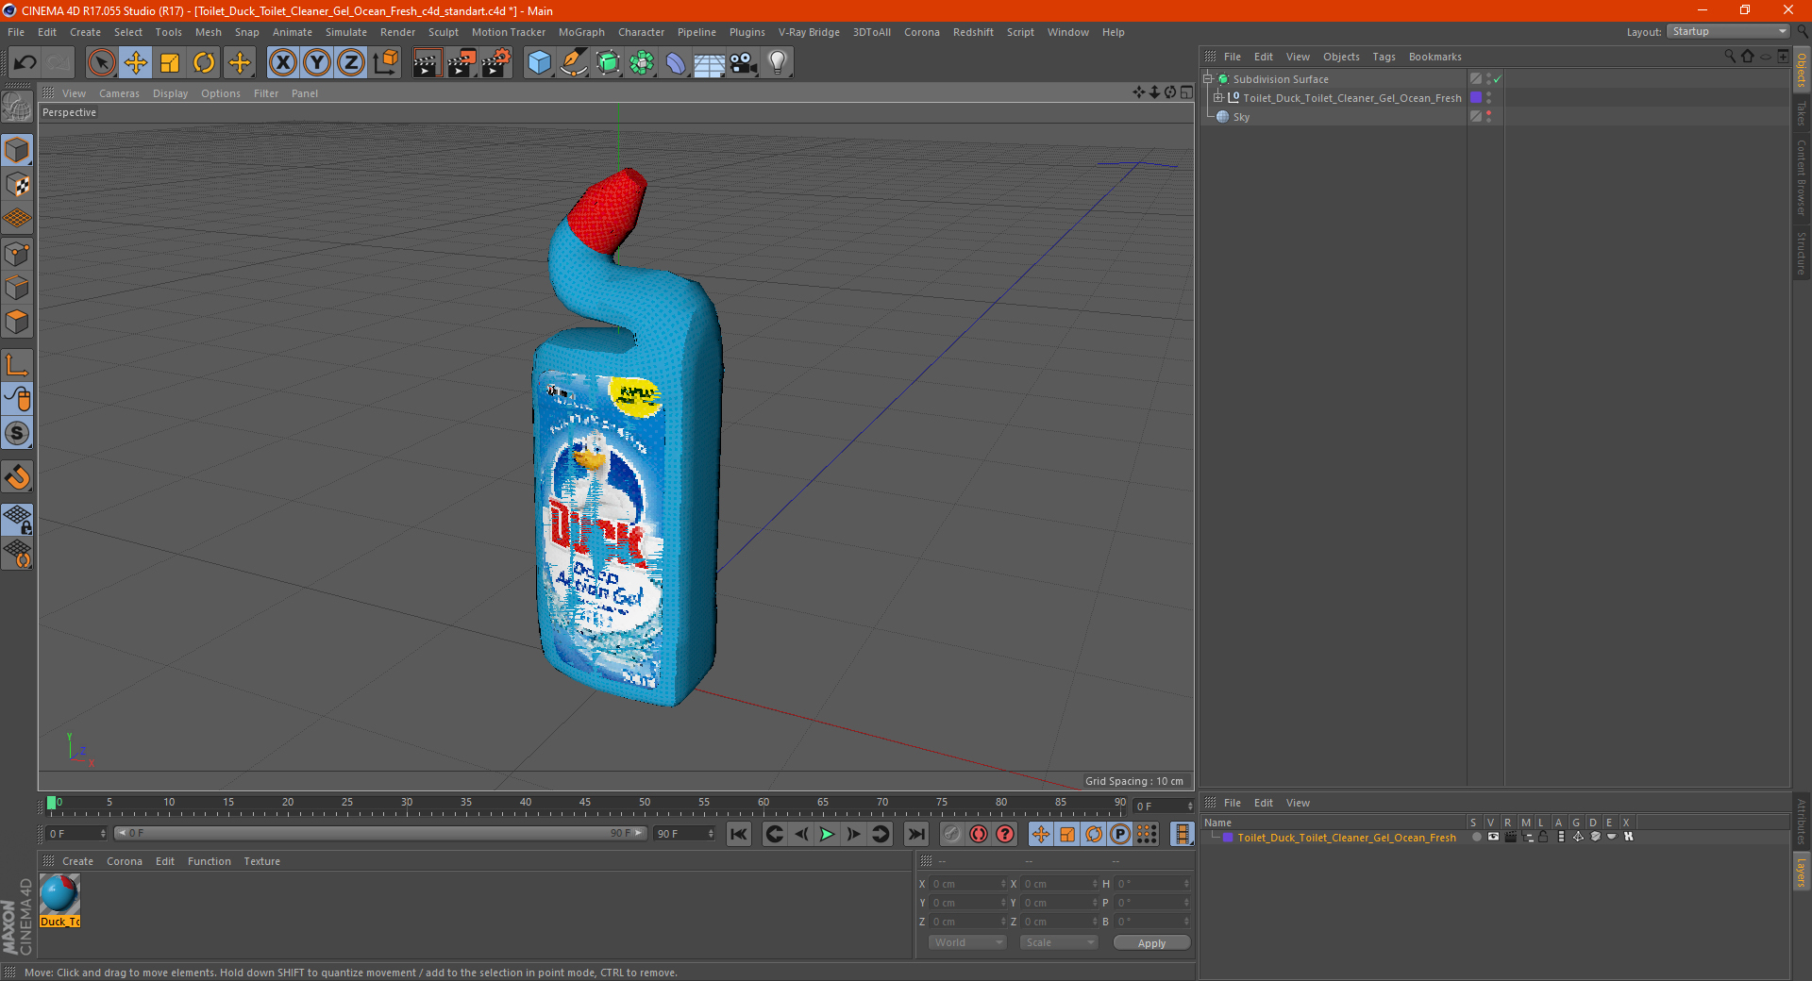Open material manager Texture menu
This screenshot has height=981, width=1812.
(261, 861)
